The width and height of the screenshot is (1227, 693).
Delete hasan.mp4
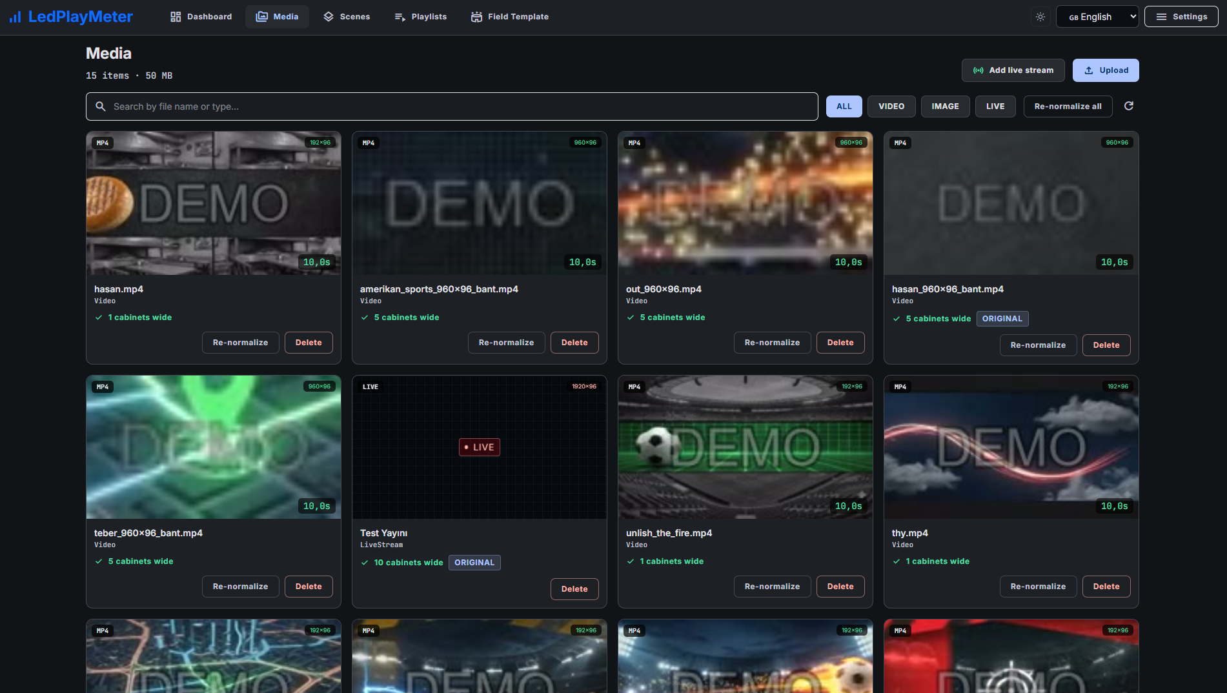pos(309,343)
